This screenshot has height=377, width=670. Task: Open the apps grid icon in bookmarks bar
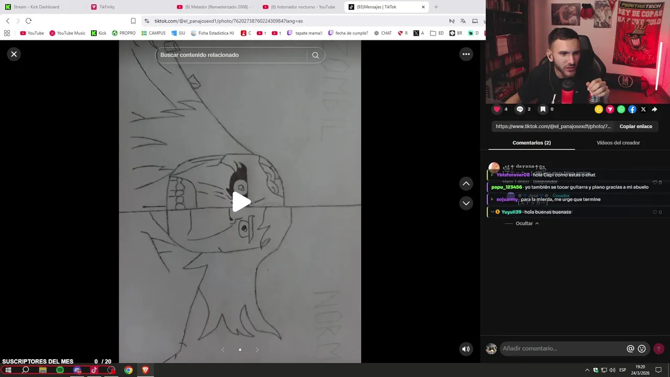pos(7,33)
